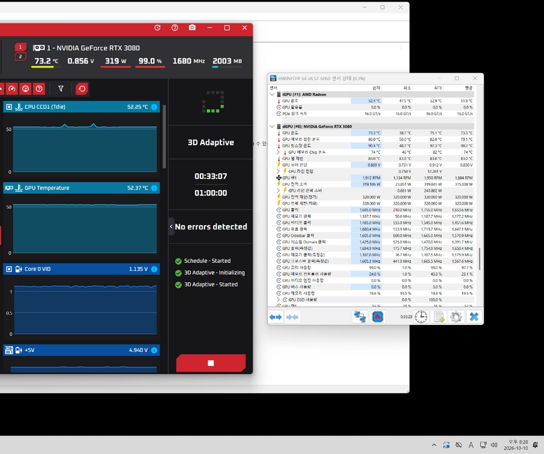Open HWiNFO remote network computers icon

tap(360, 317)
